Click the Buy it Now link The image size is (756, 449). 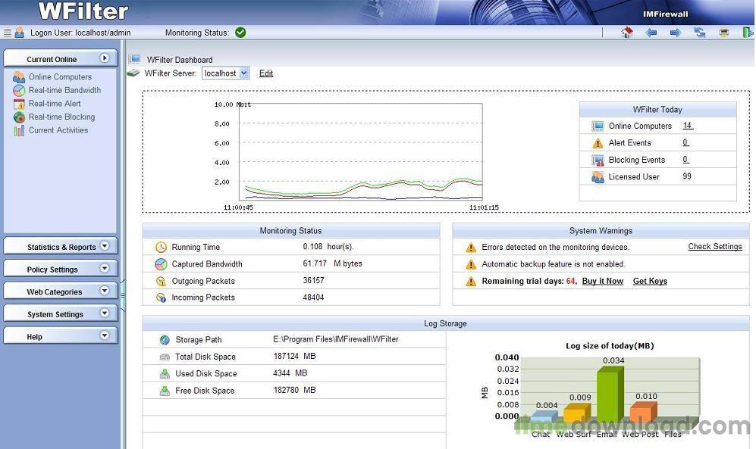[x=603, y=281]
